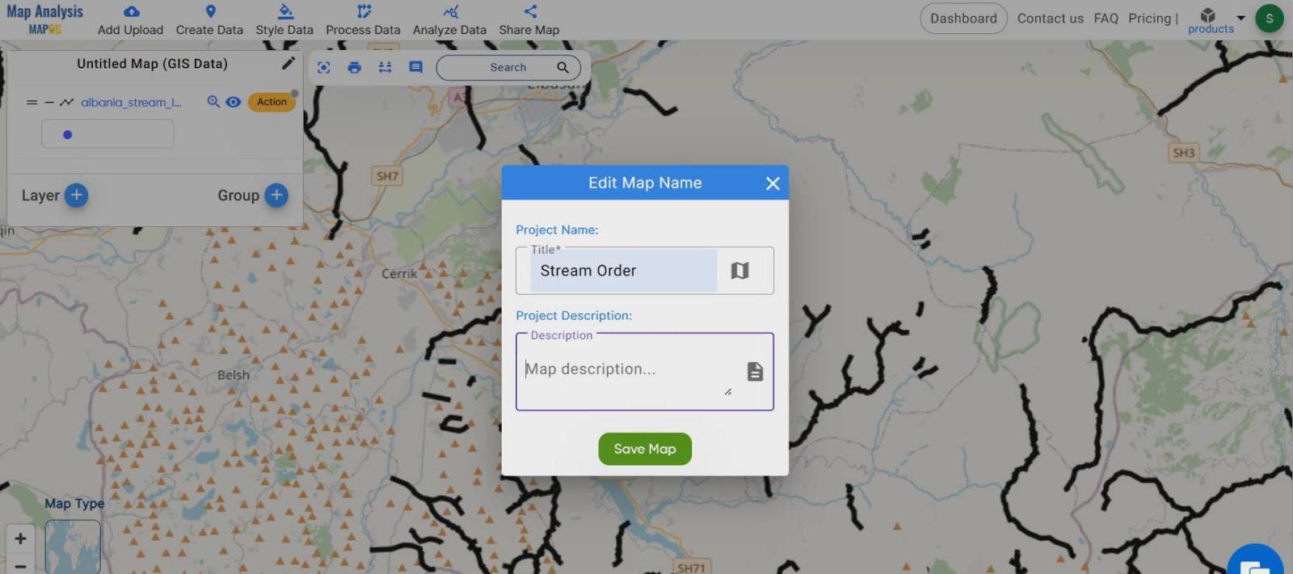The height and width of the screenshot is (574, 1293).
Task: Click the Untitled Map (GIS Data) title
Action: pos(152,63)
